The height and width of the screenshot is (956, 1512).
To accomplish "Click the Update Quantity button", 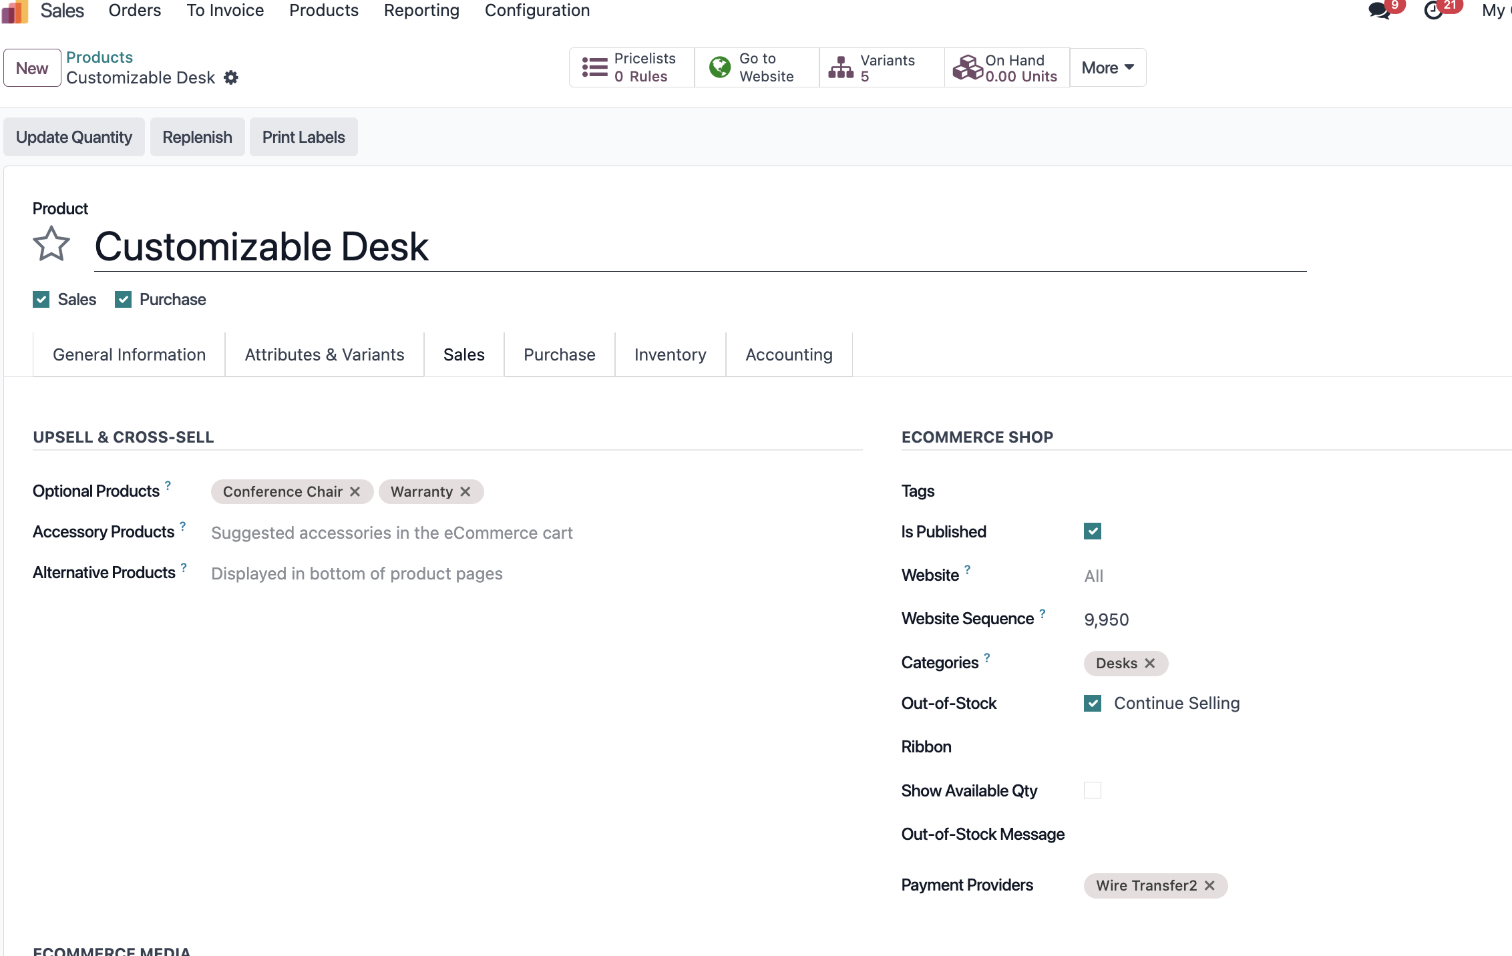I will coord(74,137).
